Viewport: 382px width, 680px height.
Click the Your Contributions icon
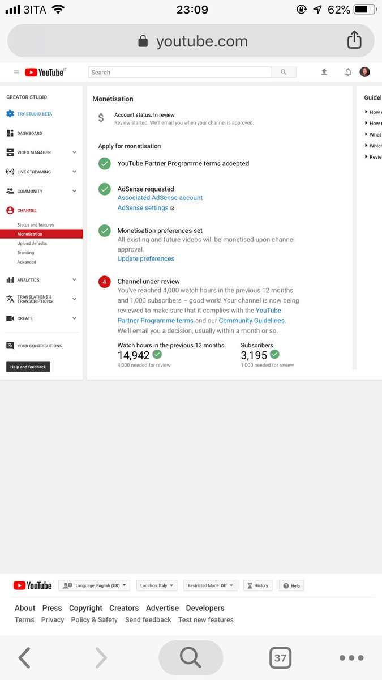point(10,346)
